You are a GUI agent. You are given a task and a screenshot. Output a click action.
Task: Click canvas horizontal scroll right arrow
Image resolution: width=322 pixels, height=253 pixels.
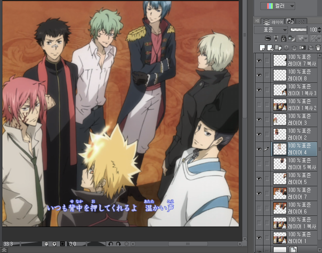(240, 244)
